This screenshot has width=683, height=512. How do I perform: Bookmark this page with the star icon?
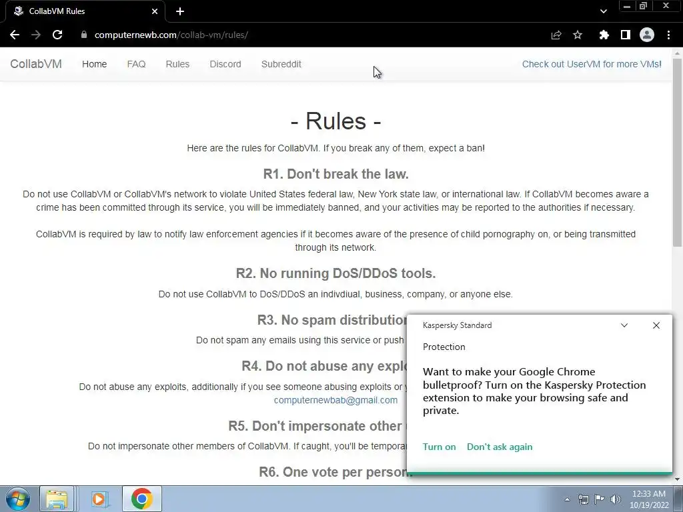pyautogui.click(x=578, y=35)
